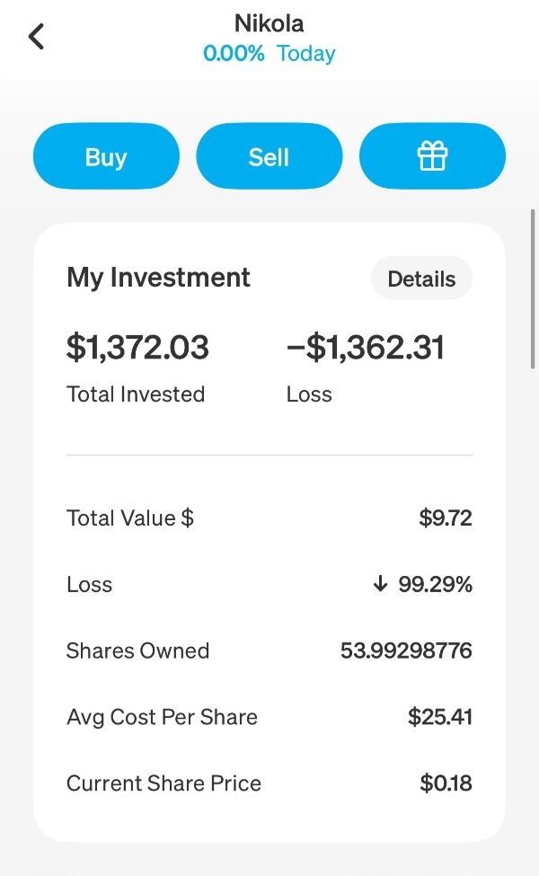
Task: Select the 0.00% Today indicator
Action: [269, 54]
